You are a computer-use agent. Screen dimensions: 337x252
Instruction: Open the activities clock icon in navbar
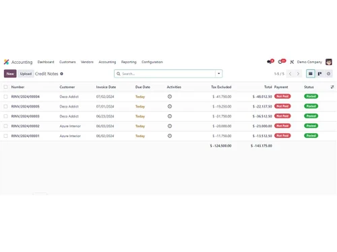(280, 62)
